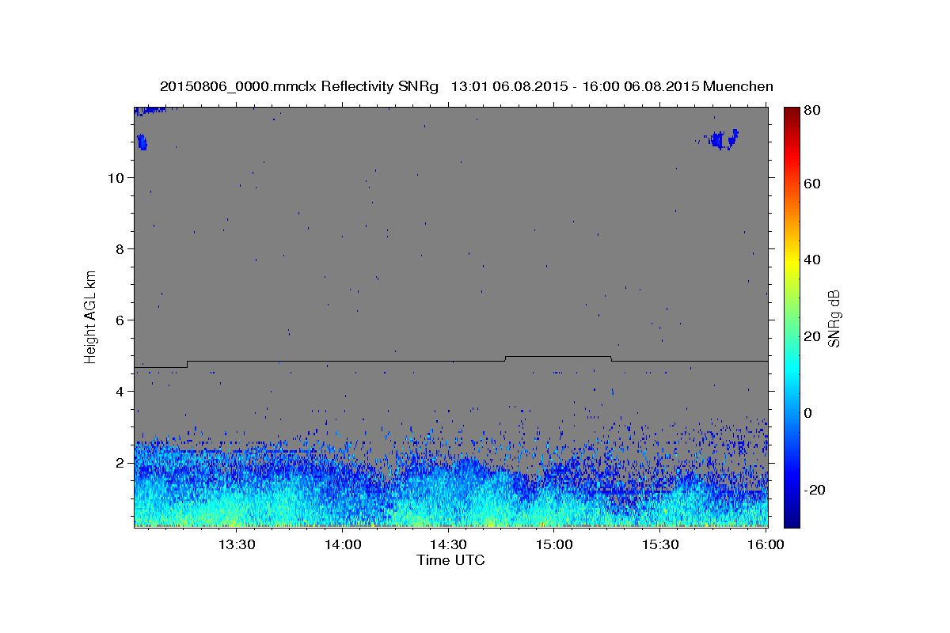Viewport: 950px width, 633px height.
Task: Click the 14:30 time tick label
Action: coord(448,544)
